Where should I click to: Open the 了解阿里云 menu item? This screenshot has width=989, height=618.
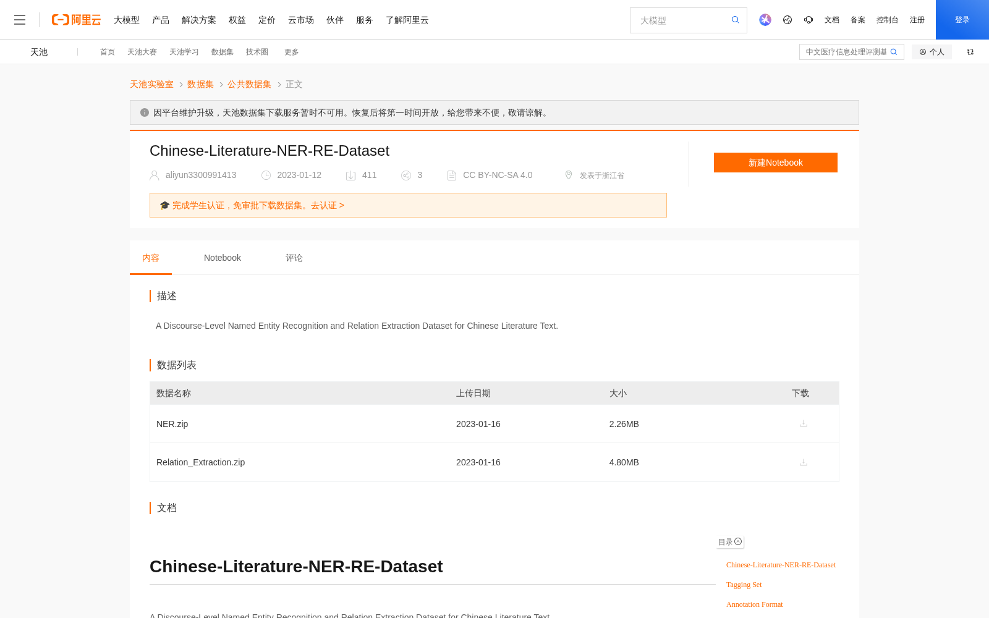point(407,20)
